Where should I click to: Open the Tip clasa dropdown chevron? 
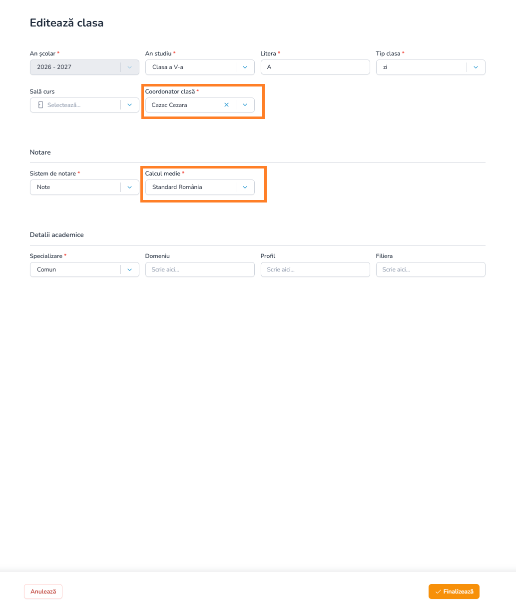(x=476, y=67)
